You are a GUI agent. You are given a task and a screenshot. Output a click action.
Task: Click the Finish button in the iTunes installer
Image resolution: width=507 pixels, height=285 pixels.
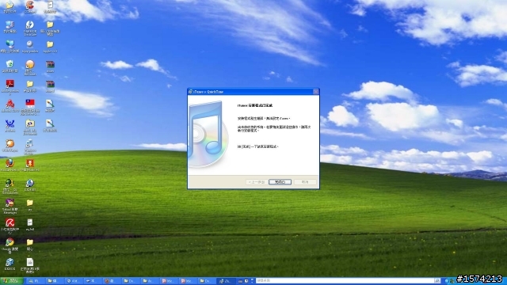point(280,182)
